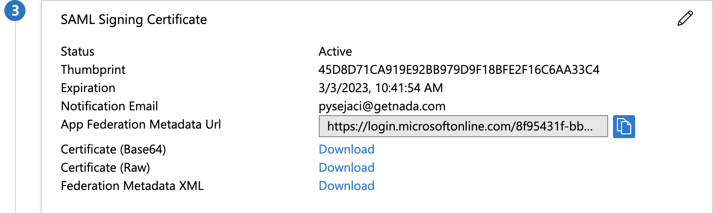Click the Expiration label
The image size is (713, 213).
88,88
